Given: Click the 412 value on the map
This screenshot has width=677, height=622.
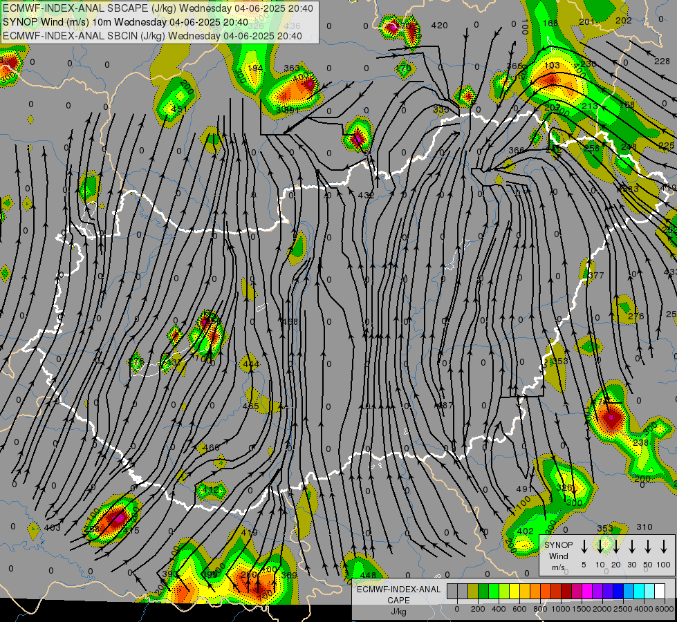Looking at the screenshot, I should click(211, 490).
